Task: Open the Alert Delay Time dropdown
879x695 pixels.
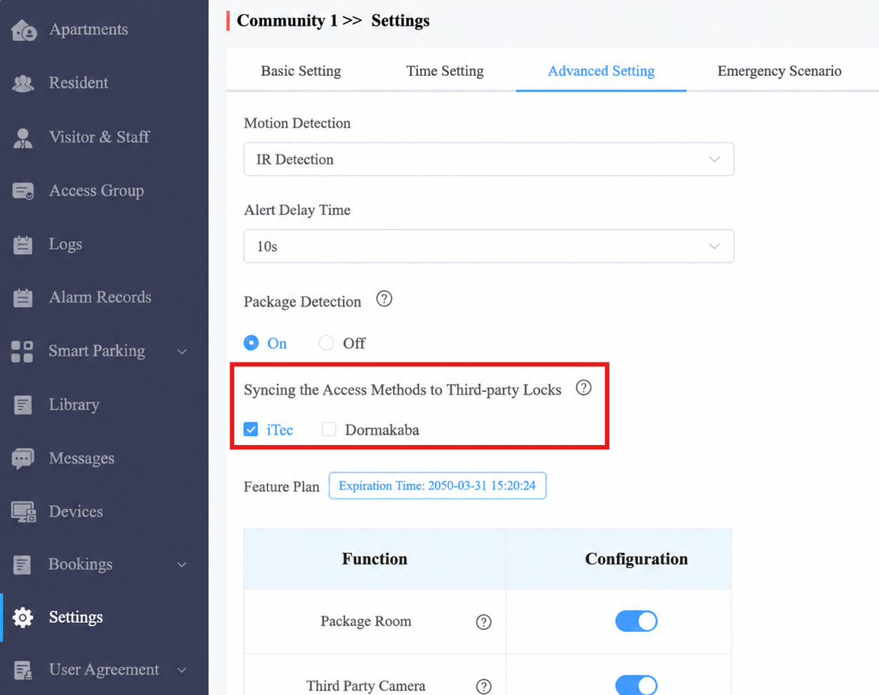Action: point(489,246)
